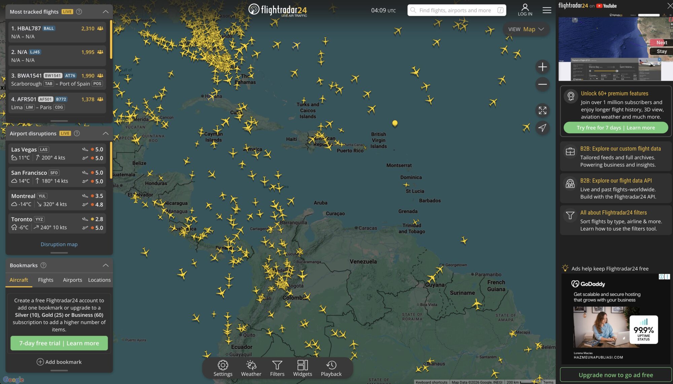This screenshot has width=673, height=384.
Task: Collapse the Airport disruptions panel
Action: point(106,134)
